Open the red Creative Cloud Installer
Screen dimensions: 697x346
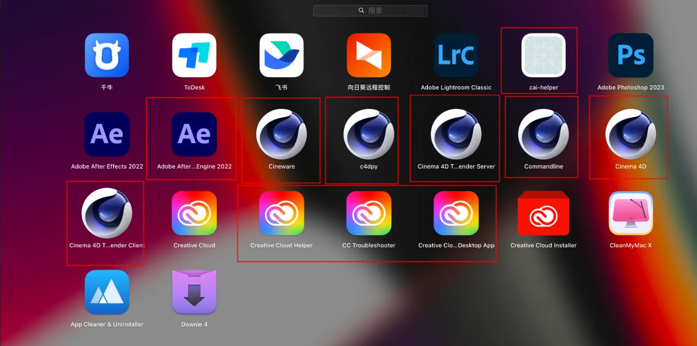pyautogui.click(x=543, y=213)
